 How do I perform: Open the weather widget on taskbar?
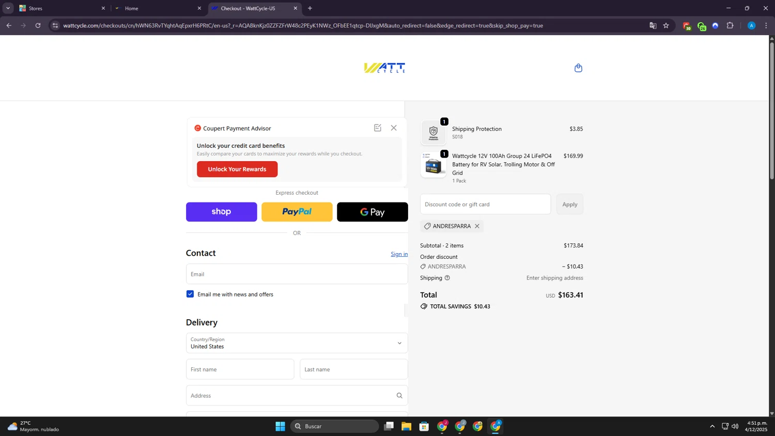[x=34, y=426]
